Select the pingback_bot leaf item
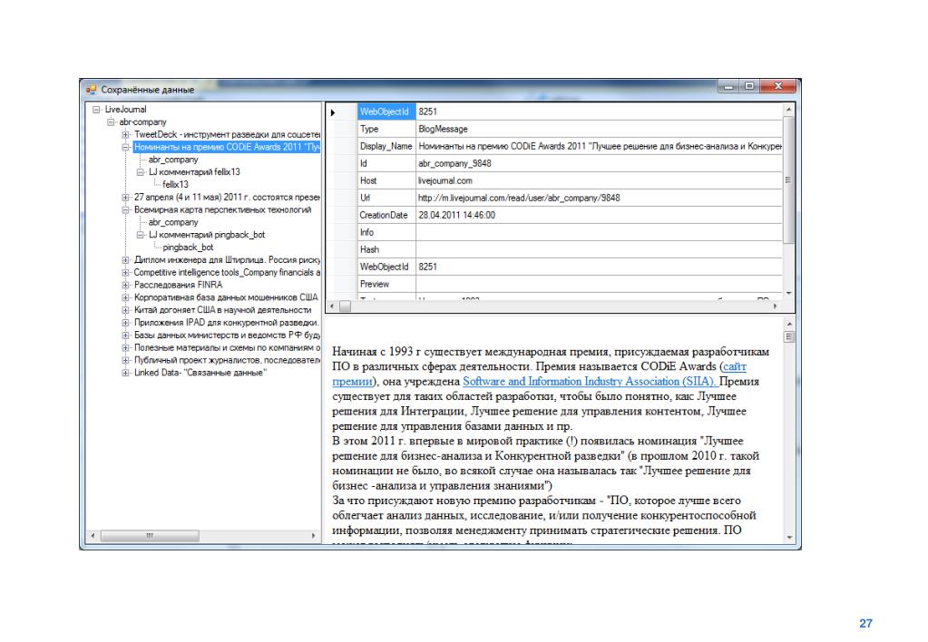 pos(188,248)
